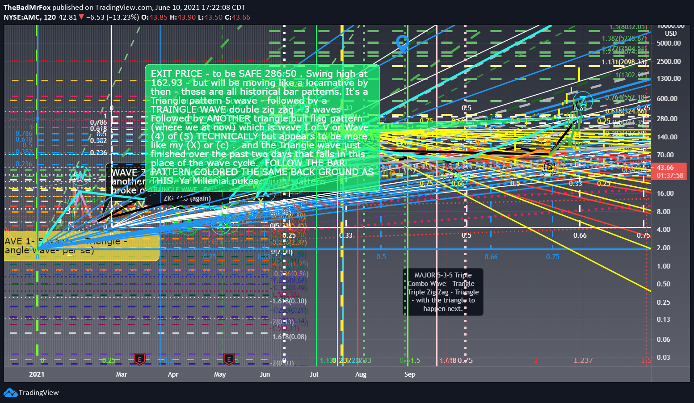Click the 0.50 price axis label
Image resolution: width=694 pixels, height=403 pixels.
pyautogui.click(x=664, y=284)
